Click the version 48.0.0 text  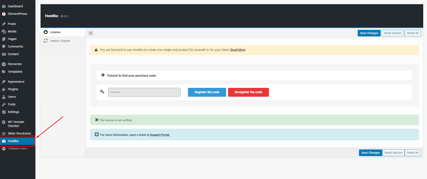tap(64, 16)
